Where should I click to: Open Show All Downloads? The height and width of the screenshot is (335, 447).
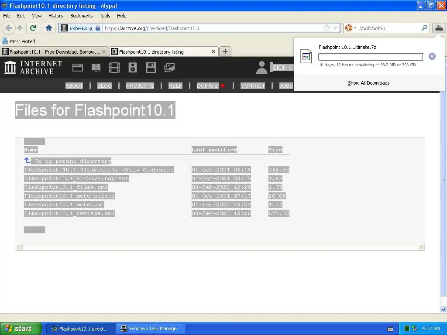click(x=368, y=83)
